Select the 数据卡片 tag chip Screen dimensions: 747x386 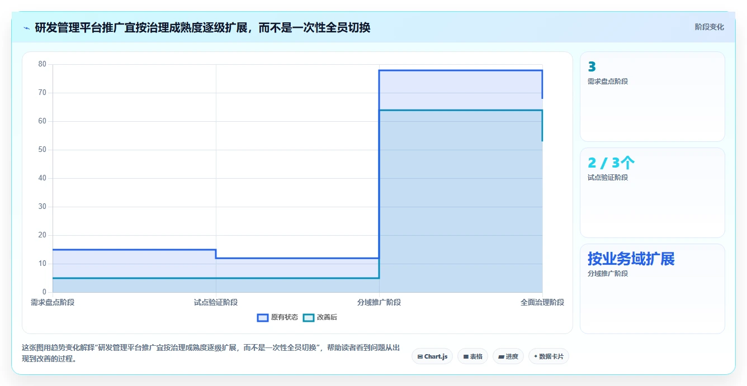(x=549, y=356)
